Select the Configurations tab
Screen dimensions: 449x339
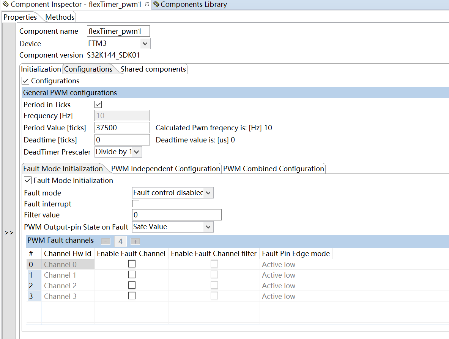(88, 69)
